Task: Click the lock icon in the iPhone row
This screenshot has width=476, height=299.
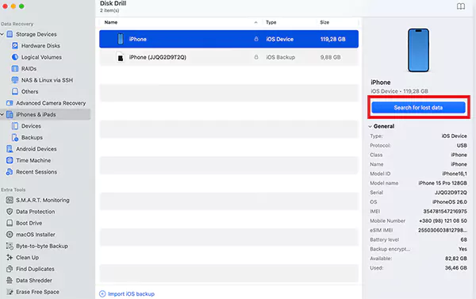Action: (x=256, y=39)
